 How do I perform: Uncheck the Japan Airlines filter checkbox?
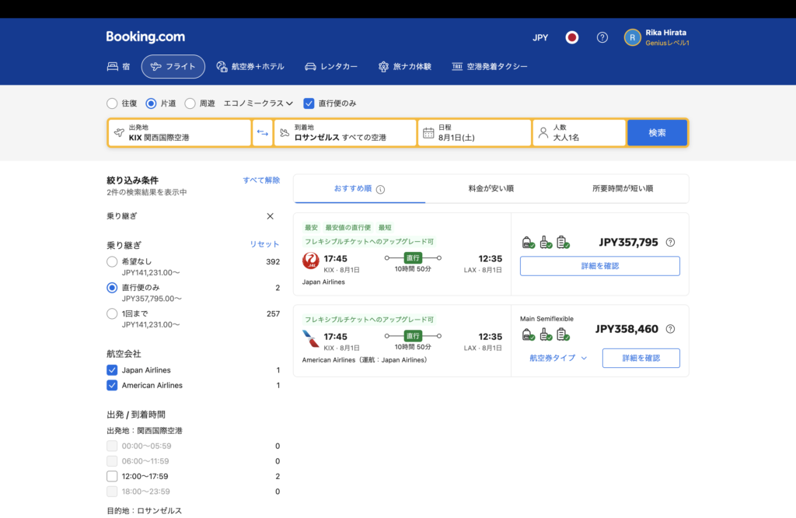[112, 370]
